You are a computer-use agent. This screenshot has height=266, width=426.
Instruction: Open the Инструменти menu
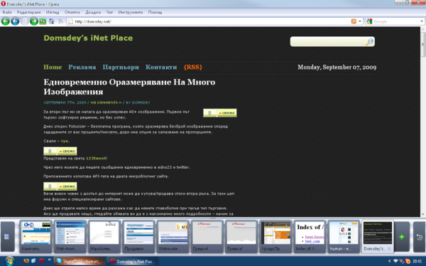coord(131,12)
